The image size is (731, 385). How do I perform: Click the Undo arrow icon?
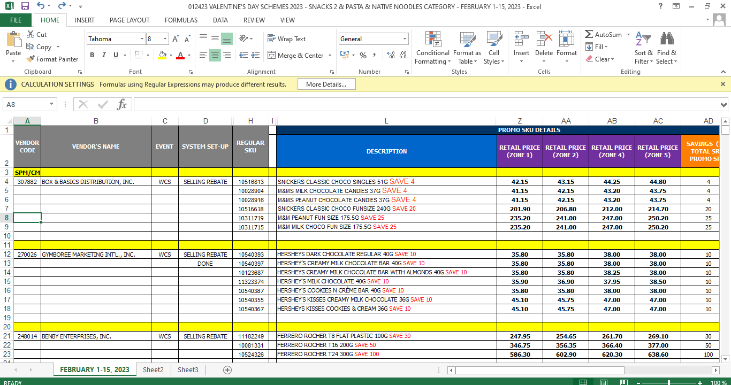41,6
